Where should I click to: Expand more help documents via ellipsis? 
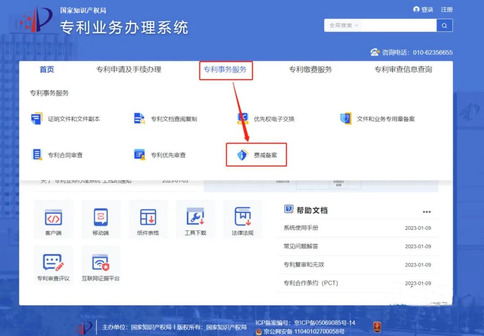tap(426, 211)
